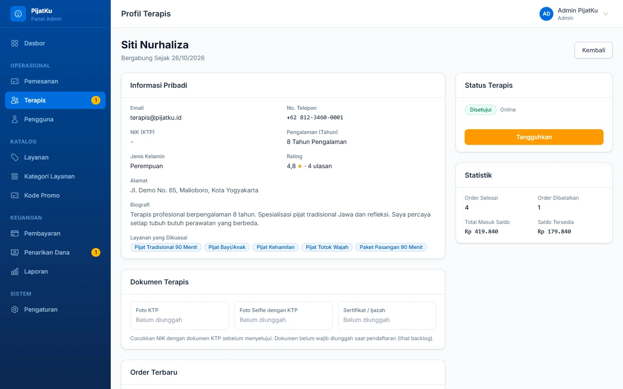Click the Saldo Tersedia value Rp 179.840

pyautogui.click(x=554, y=232)
